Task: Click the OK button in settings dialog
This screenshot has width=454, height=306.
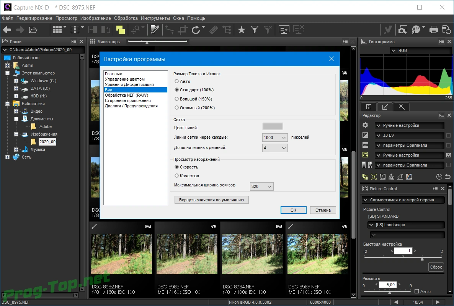Action: [x=293, y=210]
